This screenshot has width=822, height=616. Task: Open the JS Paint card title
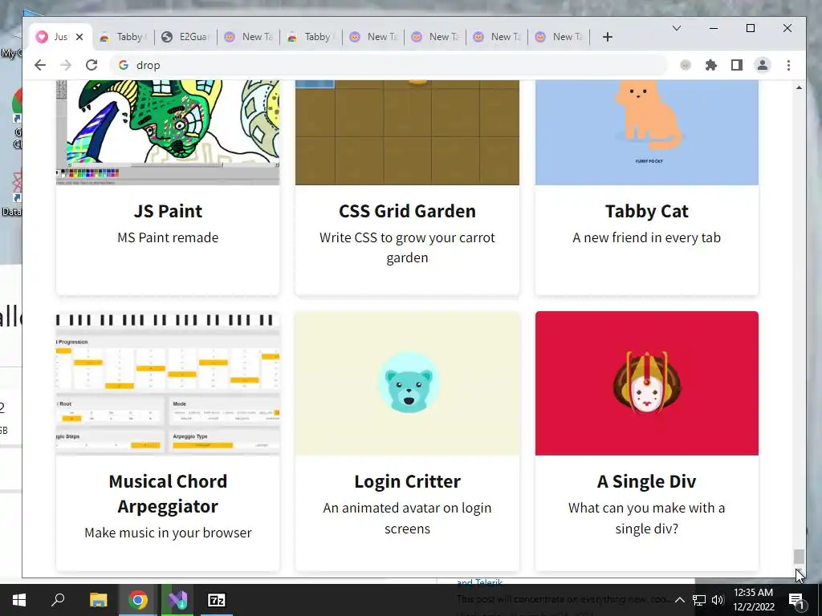[x=168, y=211]
